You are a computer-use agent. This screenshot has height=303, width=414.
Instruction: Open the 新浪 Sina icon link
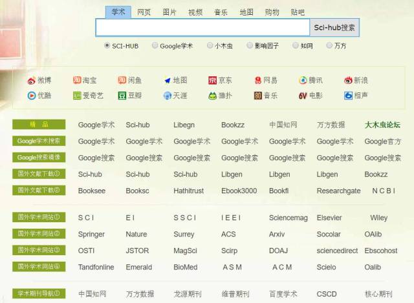click(356, 80)
